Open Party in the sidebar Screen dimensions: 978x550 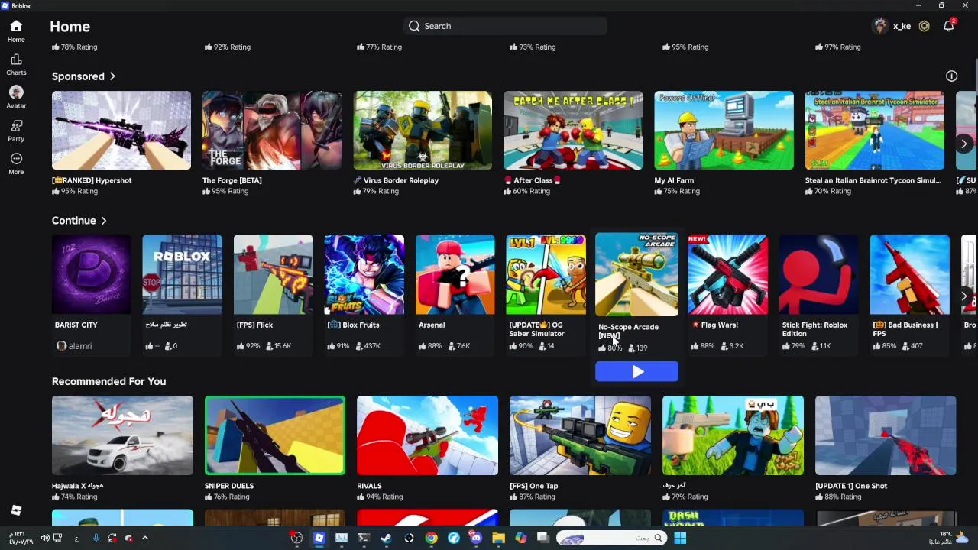click(x=16, y=131)
